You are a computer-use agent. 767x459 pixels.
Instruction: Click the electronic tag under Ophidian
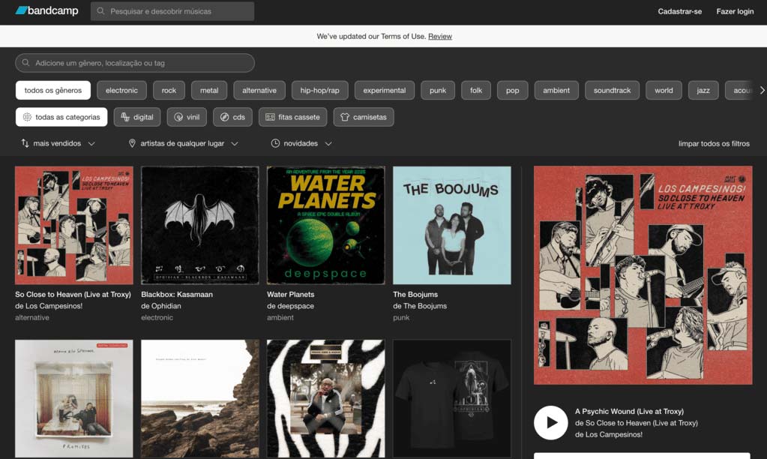[x=157, y=317]
